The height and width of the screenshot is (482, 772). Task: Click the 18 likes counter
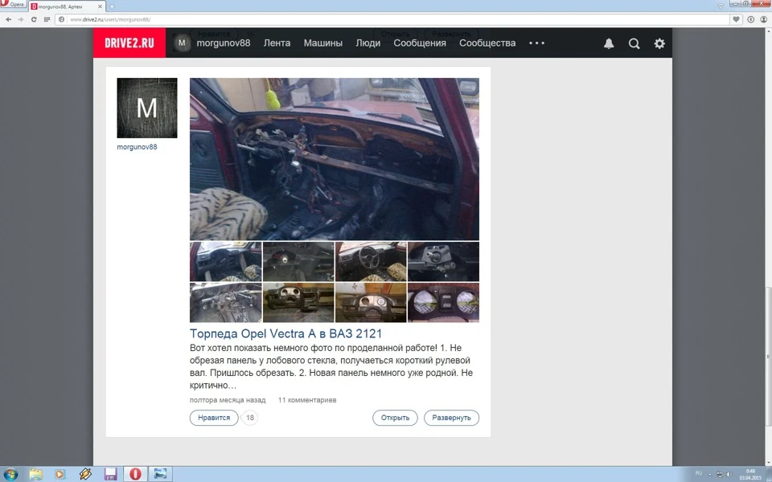tap(250, 418)
